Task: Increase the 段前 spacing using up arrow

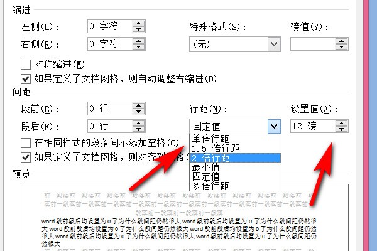Action: click(x=138, y=105)
